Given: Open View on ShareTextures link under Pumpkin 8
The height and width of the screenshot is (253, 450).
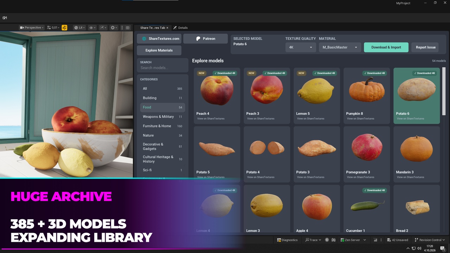Looking at the screenshot, I should (361, 119).
